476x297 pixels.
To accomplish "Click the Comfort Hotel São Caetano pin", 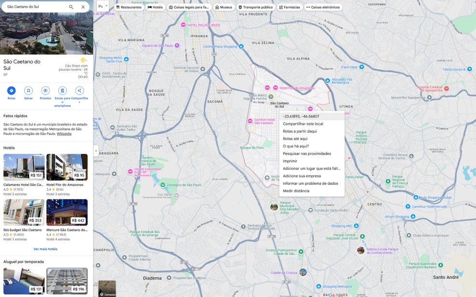I will point(250,121).
